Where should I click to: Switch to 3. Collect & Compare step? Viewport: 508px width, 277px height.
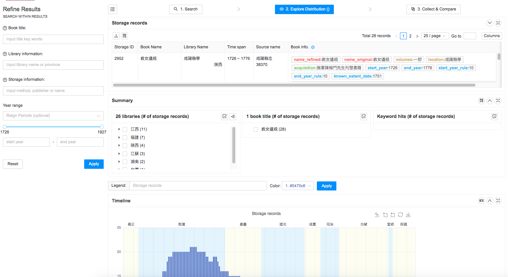click(433, 9)
